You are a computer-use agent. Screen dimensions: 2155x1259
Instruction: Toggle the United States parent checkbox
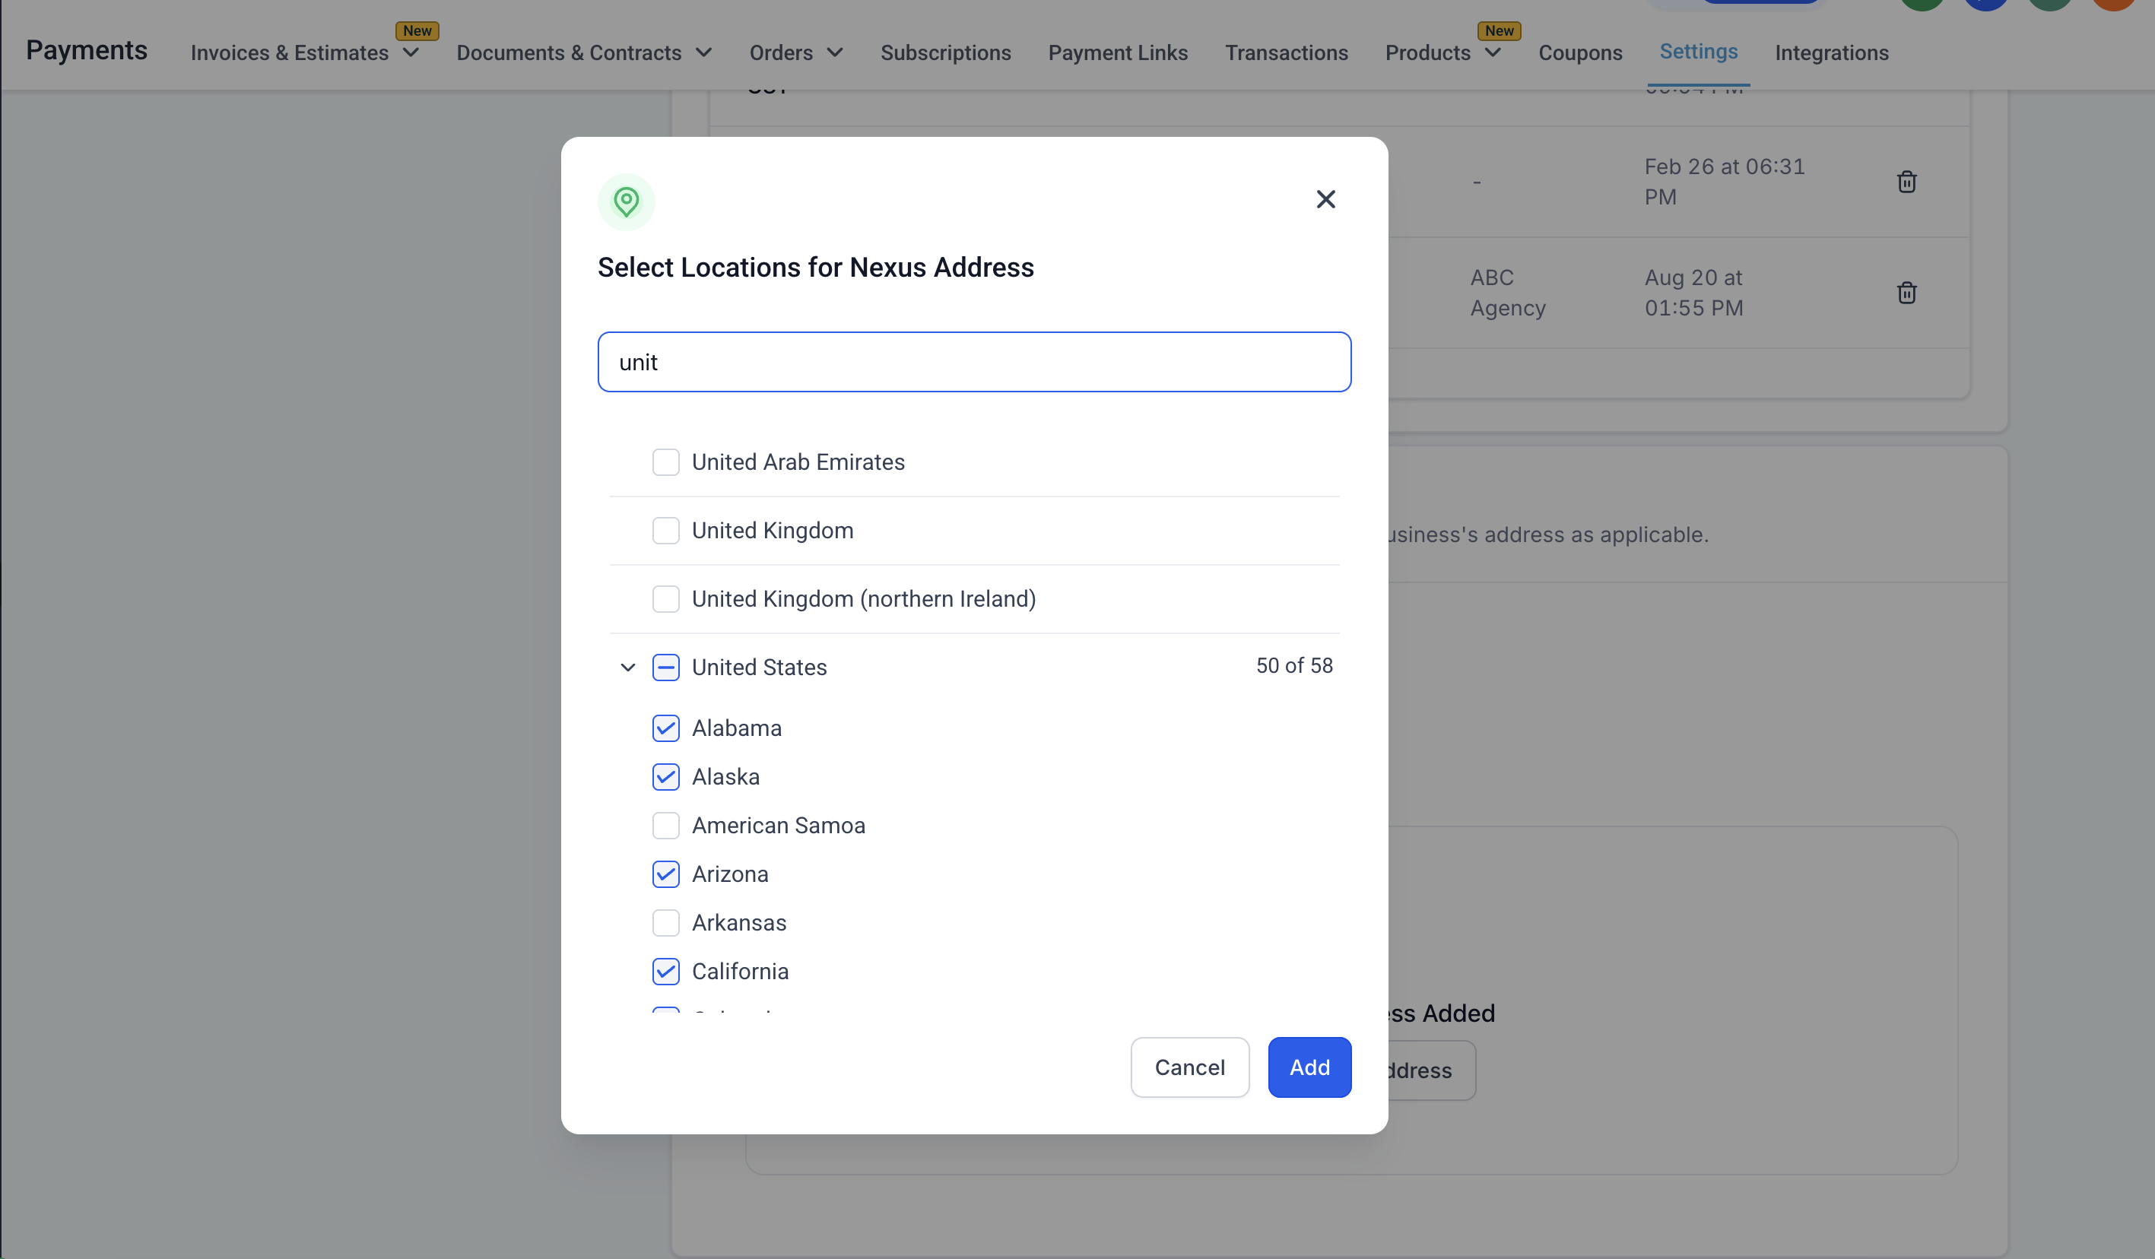pyautogui.click(x=665, y=668)
